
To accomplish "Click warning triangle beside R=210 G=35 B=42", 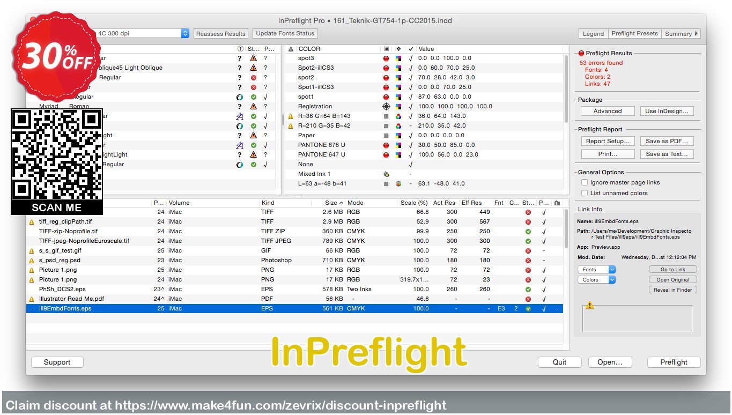I will coord(291,125).
